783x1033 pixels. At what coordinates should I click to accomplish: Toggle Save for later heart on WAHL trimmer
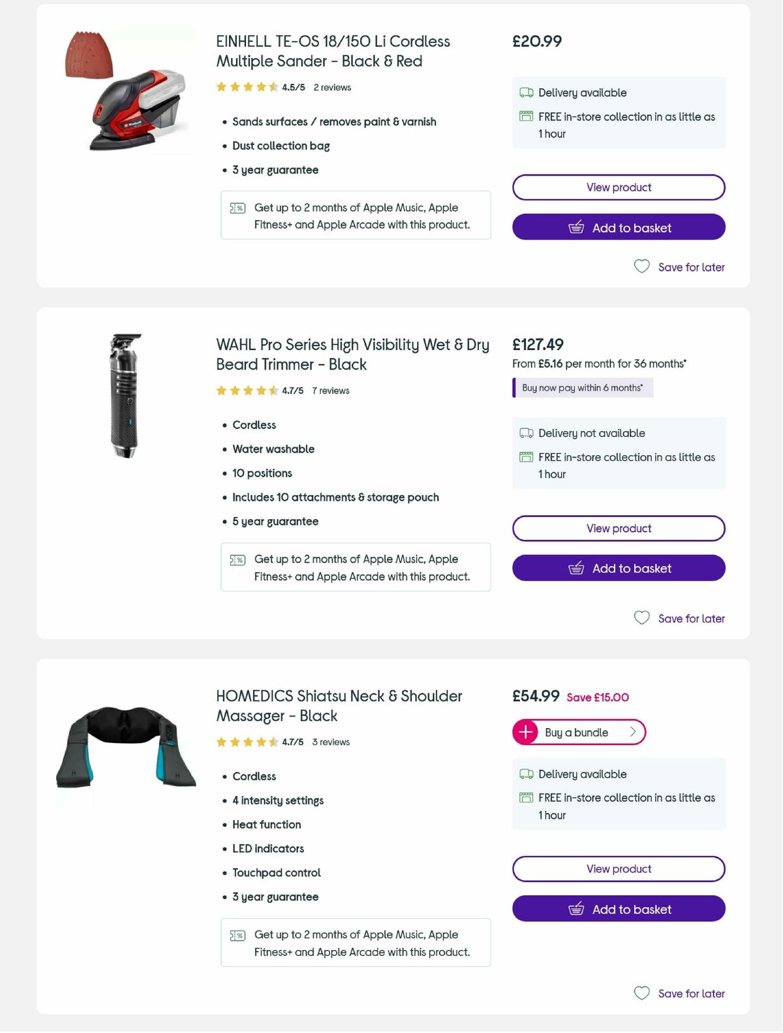642,618
